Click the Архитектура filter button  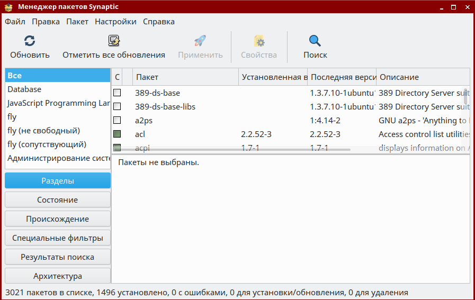(58, 276)
